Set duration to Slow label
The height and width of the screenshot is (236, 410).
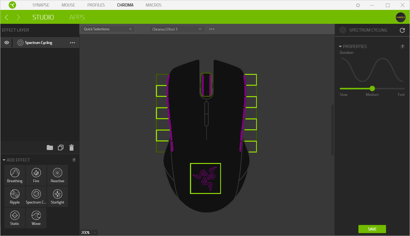pos(343,95)
